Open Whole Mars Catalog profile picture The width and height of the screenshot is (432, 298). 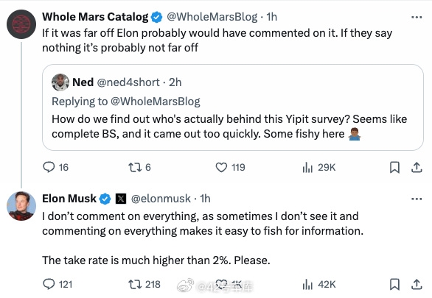point(21,24)
